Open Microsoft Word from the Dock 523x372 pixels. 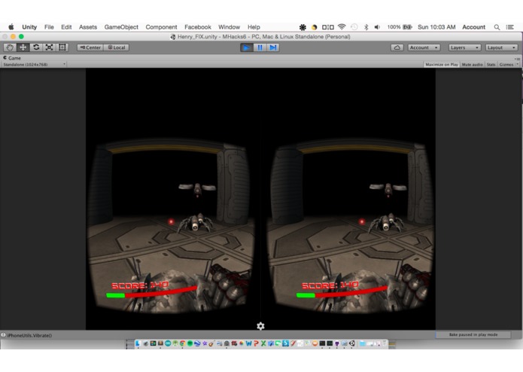(x=248, y=343)
